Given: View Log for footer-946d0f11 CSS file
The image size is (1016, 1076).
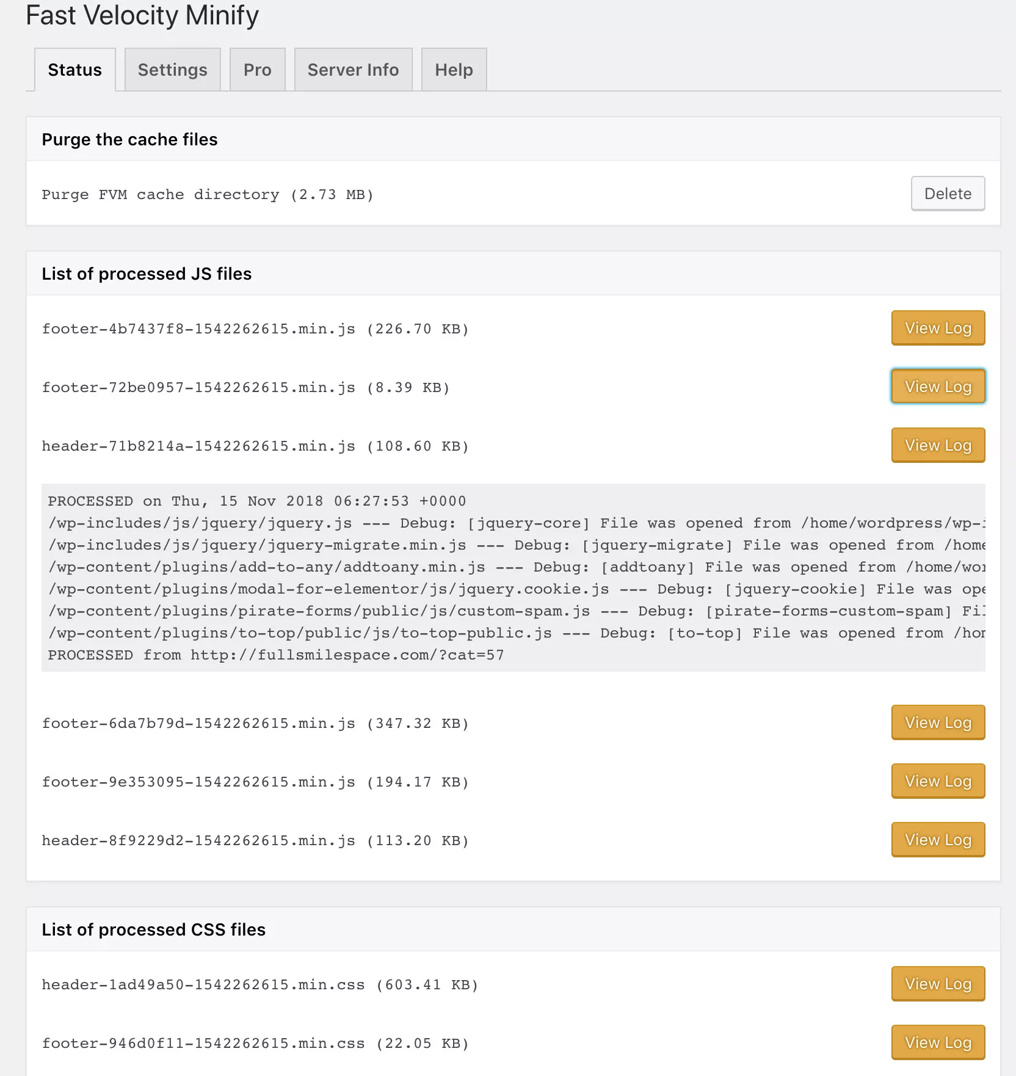Looking at the screenshot, I should click(938, 1042).
